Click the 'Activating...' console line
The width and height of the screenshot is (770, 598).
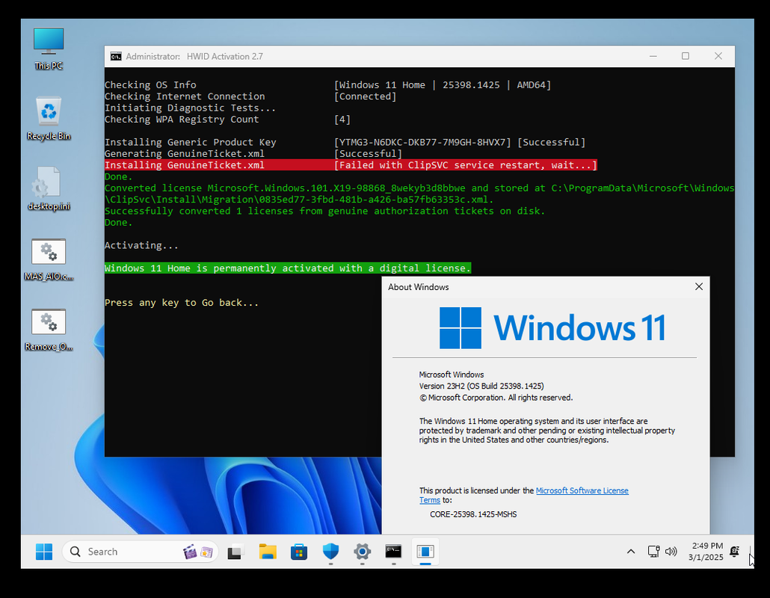pyautogui.click(x=141, y=245)
